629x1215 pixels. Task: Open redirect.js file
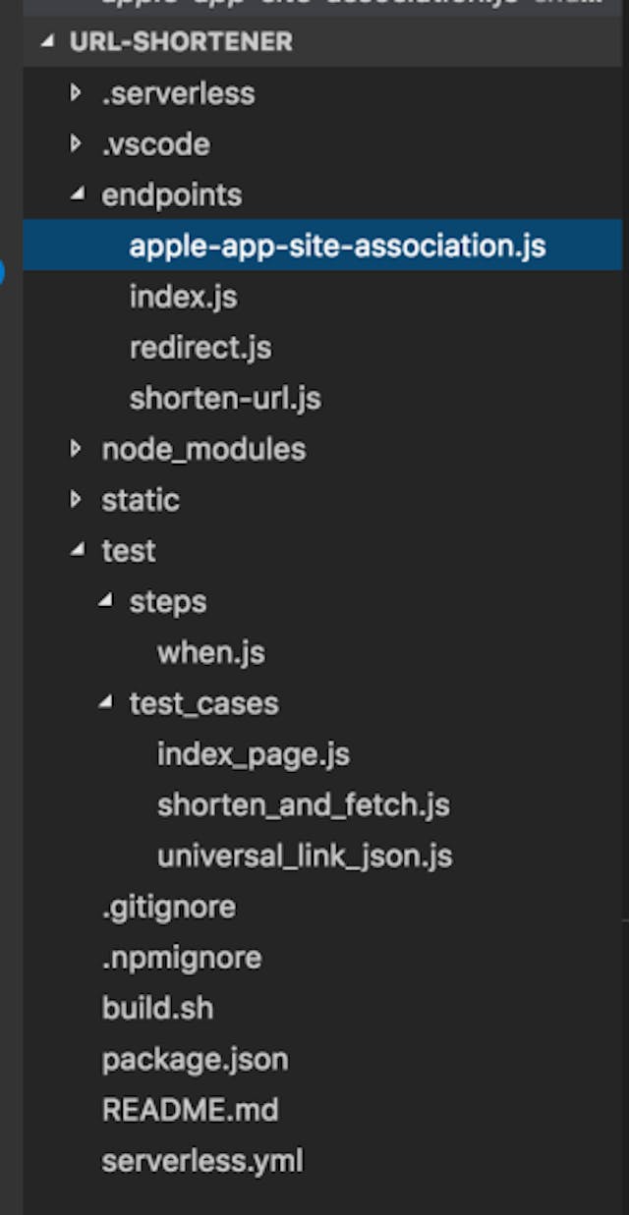[x=200, y=348]
